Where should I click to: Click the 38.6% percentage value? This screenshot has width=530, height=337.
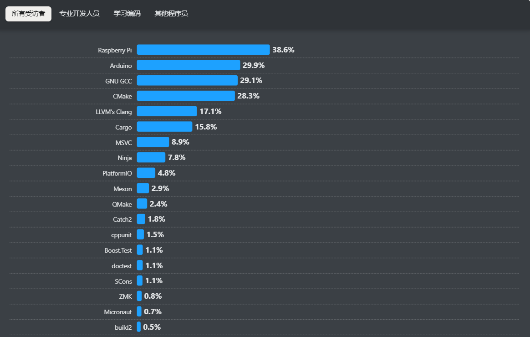283,50
